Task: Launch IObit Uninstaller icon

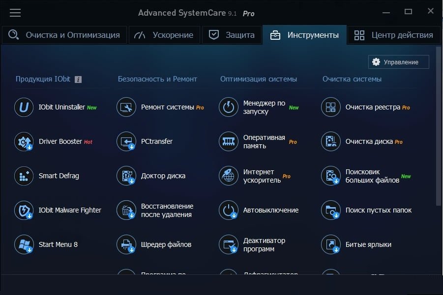Action: pyautogui.click(x=24, y=107)
